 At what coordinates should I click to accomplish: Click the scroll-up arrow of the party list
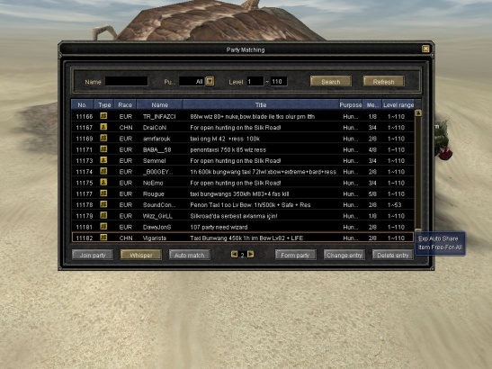[418, 113]
